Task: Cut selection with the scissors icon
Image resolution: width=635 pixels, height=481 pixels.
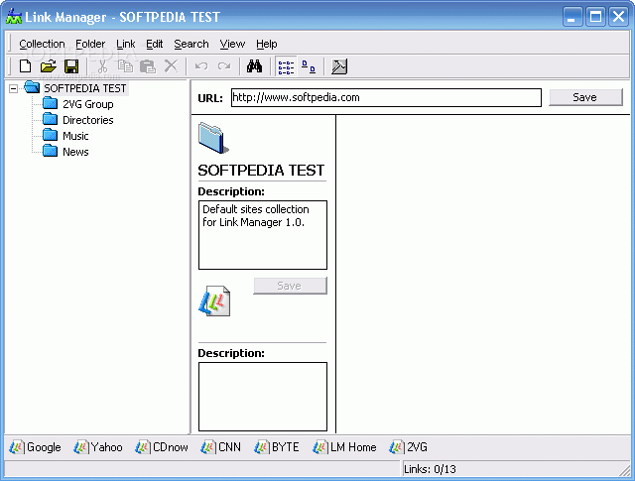Action: coord(102,66)
